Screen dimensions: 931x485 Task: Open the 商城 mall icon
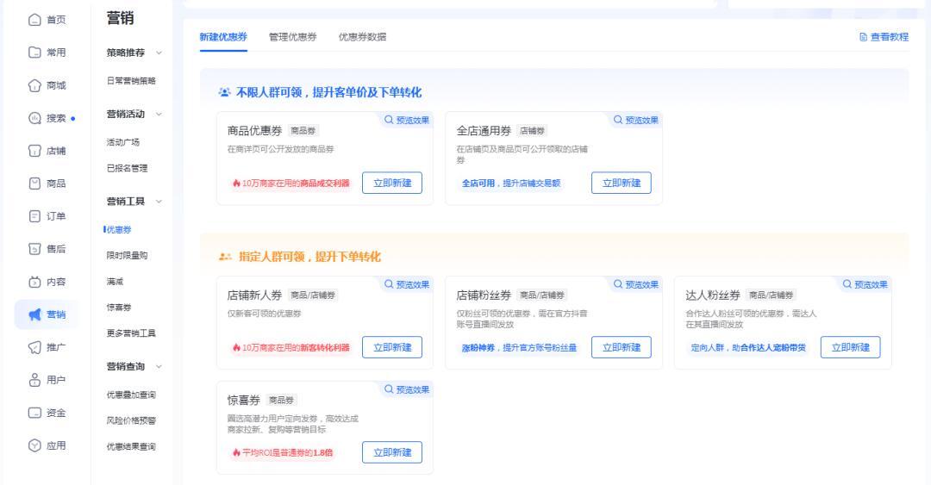click(x=35, y=85)
